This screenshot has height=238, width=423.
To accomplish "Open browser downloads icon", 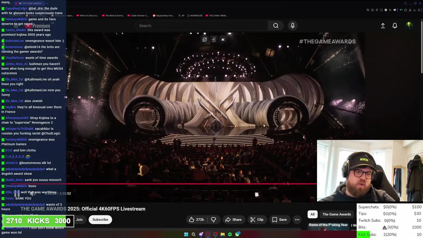I will [414, 10].
